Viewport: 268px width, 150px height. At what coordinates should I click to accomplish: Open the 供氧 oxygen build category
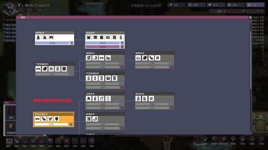pyautogui.click(x=16, y=142)
